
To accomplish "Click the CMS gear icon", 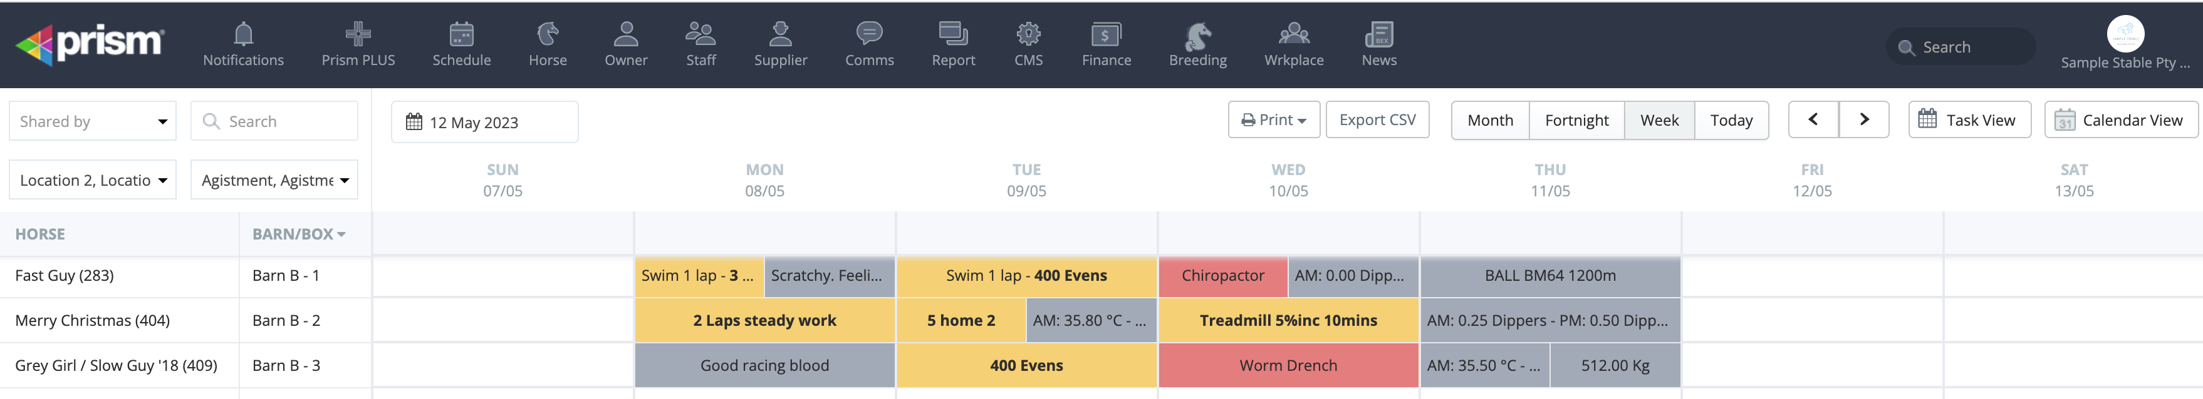I will click(1028, 34).
